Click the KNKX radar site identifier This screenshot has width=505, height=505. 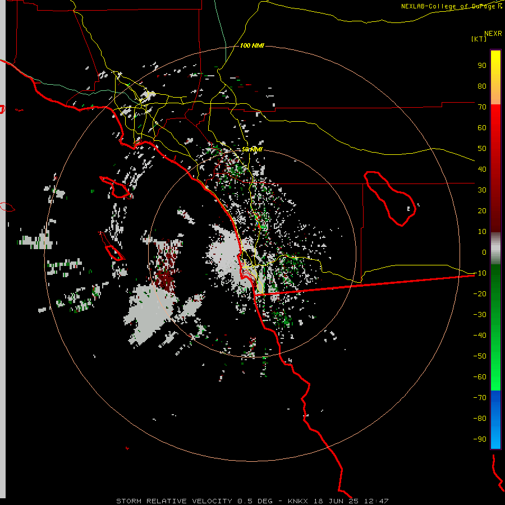click(298, 501)
